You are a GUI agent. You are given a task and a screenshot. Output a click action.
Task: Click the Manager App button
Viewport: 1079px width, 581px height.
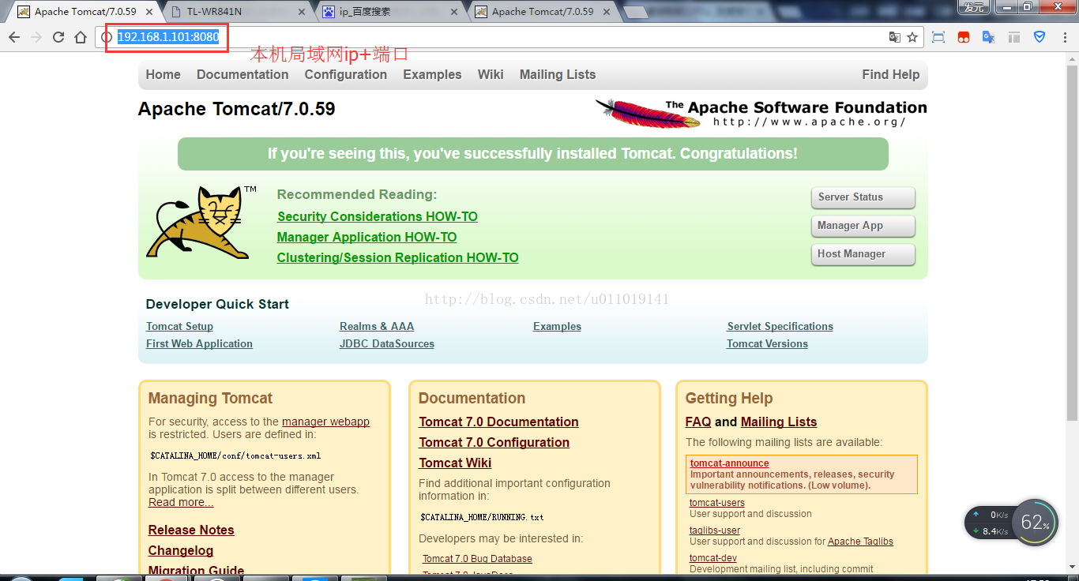863,226
